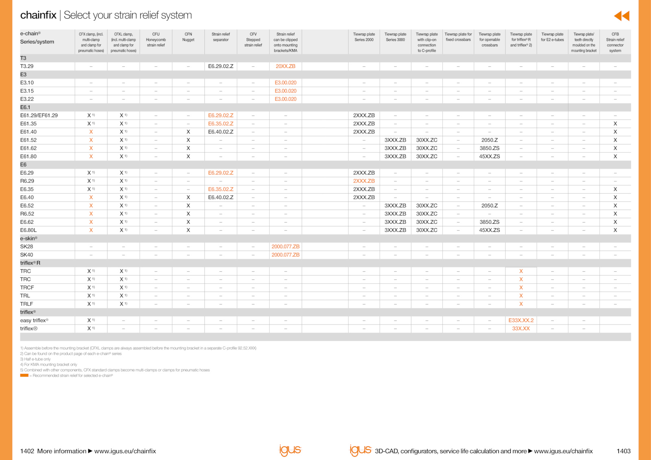This screenshot has height=460, width=651.
Task: Select the 'chainfix' page title
Action: click(x=38, y=15)
